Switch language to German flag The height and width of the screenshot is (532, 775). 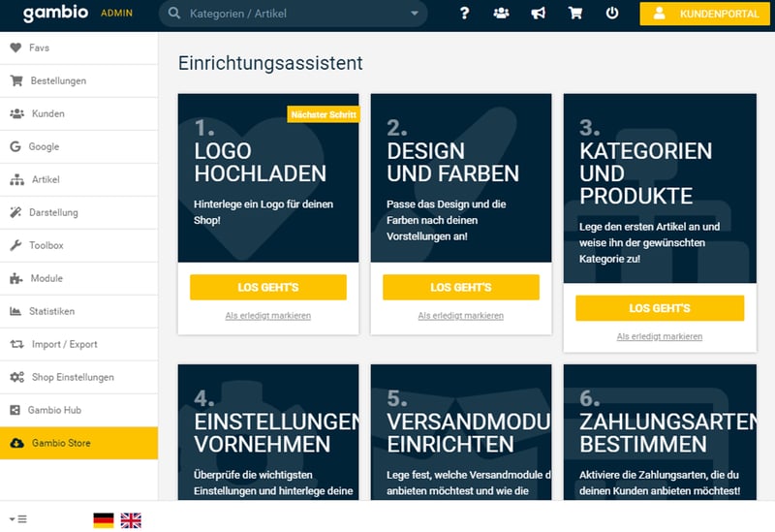point(104,520)
